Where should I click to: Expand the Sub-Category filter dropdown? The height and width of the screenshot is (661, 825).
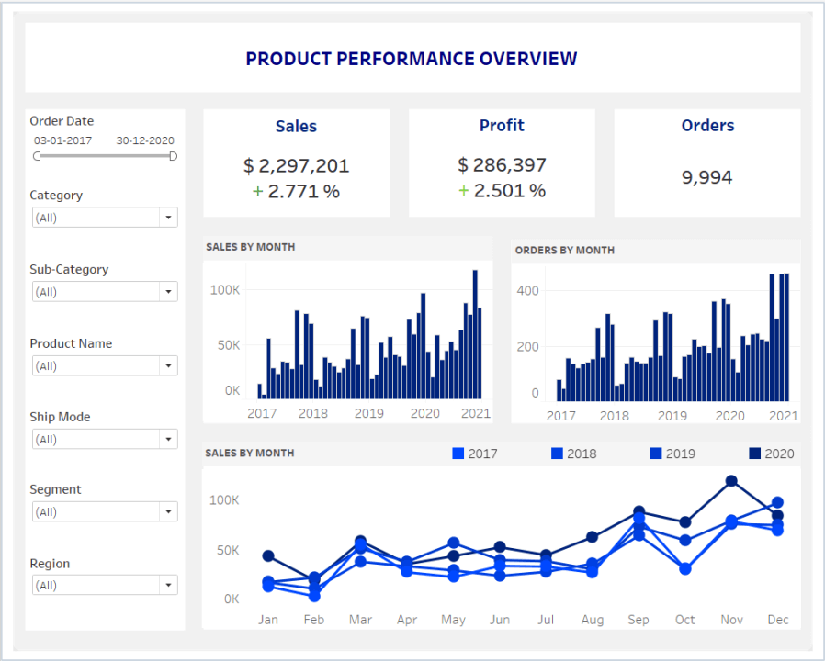coord(168,292)
